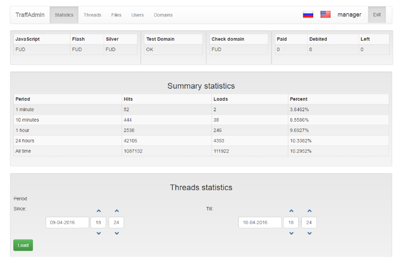Decrease the Since minute with down arrow
The image size is (401, 268).
pyautogui.click(x=117, y=233)
